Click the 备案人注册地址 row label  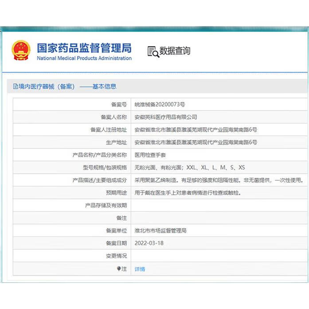click(x=109, y=129)
